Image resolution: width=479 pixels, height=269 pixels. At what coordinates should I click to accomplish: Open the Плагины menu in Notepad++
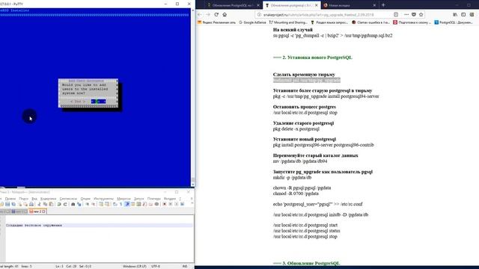tap(154, 199)
